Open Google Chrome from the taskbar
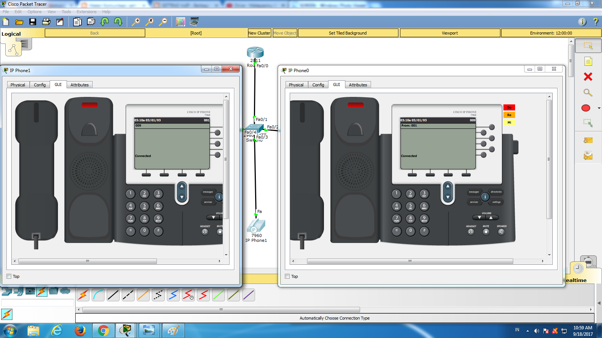The image size is (602, 338). coord(103,330)
